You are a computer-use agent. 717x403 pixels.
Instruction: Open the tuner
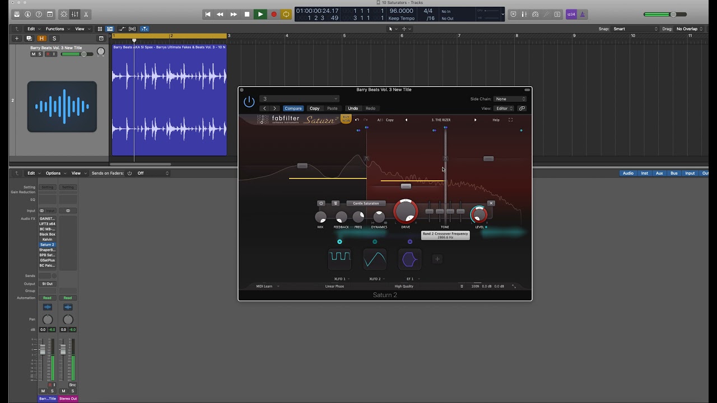pyautogui.click(x=546, y=15)
